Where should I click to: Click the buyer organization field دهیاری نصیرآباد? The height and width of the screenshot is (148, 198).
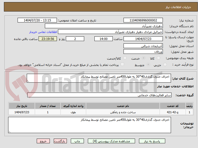pyautogui.click(x=104, y=26)
